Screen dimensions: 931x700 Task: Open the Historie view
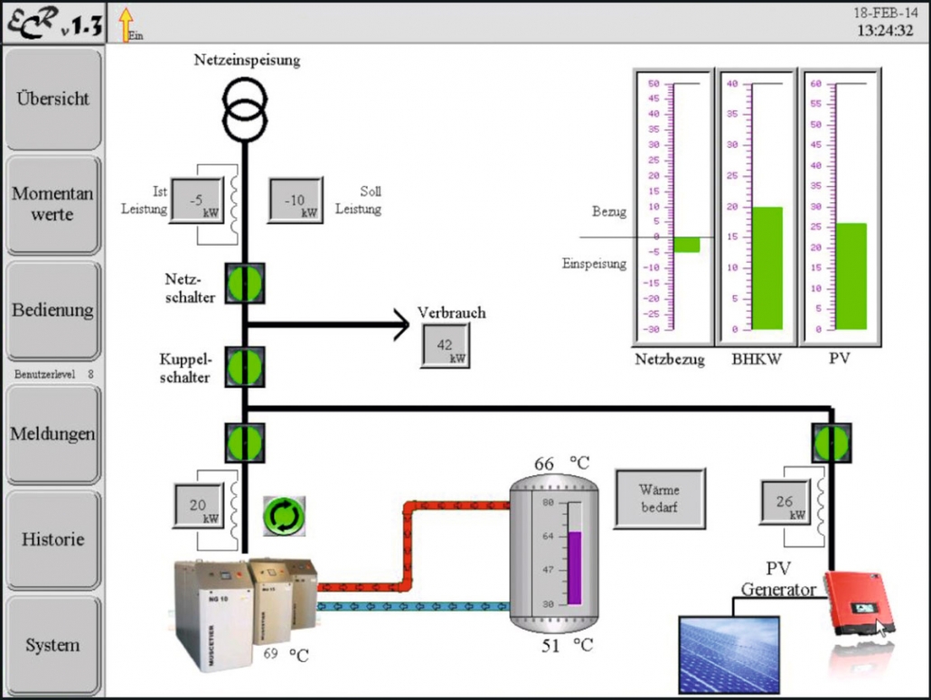point(52,540)
